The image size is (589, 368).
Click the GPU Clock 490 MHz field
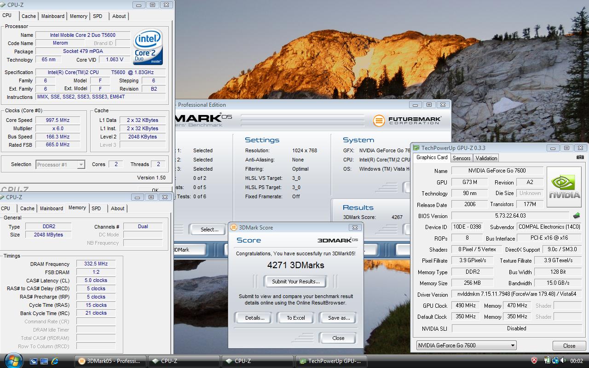tap(466, 305)
